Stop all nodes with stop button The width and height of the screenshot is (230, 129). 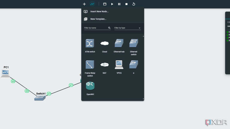tap(126, 4)
